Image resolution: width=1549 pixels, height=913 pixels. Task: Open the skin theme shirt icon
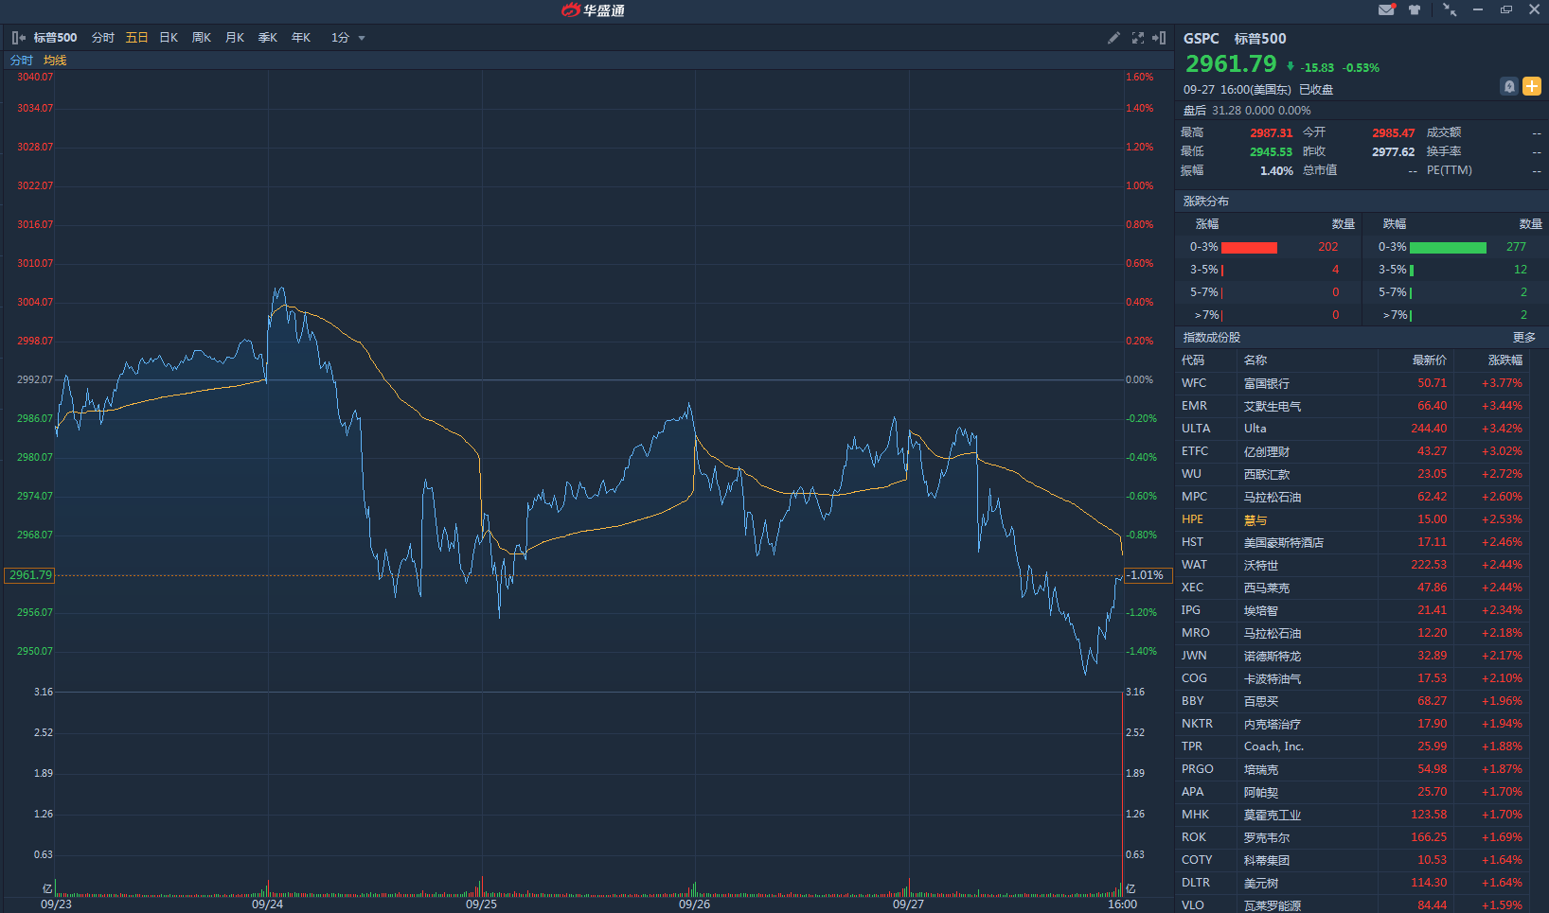[1415, 9]
